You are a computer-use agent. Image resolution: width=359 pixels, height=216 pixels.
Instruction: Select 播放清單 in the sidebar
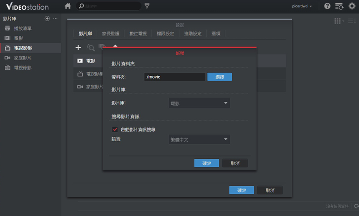(22, 28)
